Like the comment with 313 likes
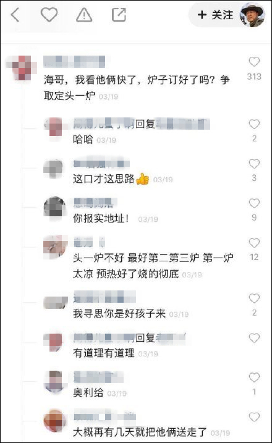 pyautogui.click(x=254, y=62)
